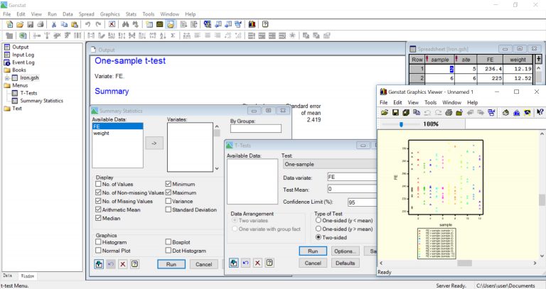Click the Confidence Limit input field
546x289 pixels.
click(x=362, y=202)
